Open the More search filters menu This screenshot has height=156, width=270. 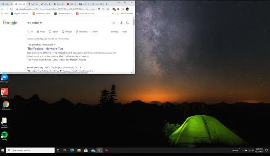(94, 32)
